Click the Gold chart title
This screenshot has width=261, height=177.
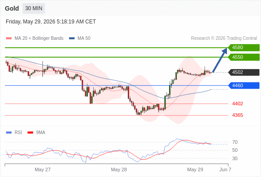(12, 8)
